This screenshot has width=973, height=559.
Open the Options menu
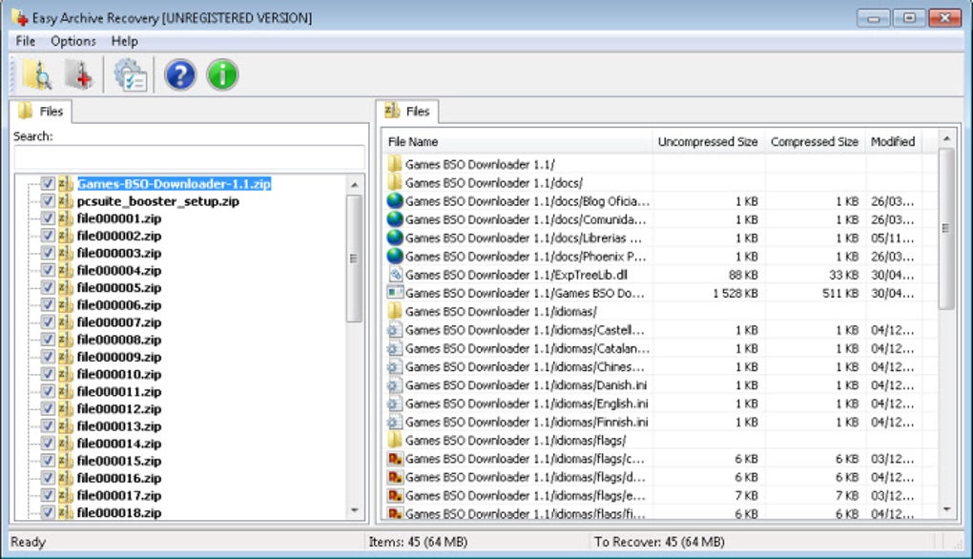coord(73,41)
